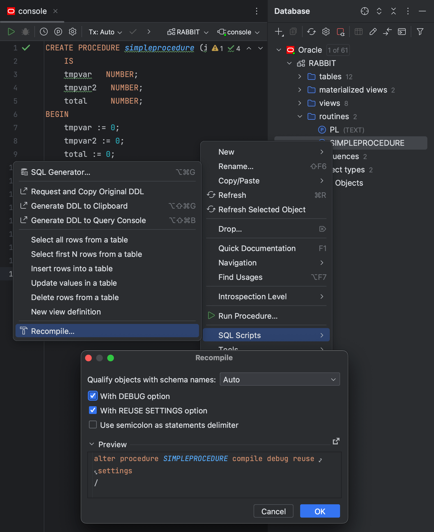Click the add new data source plus icon
The height and width of the screenshot is (532, 434).
click(279, 32)
